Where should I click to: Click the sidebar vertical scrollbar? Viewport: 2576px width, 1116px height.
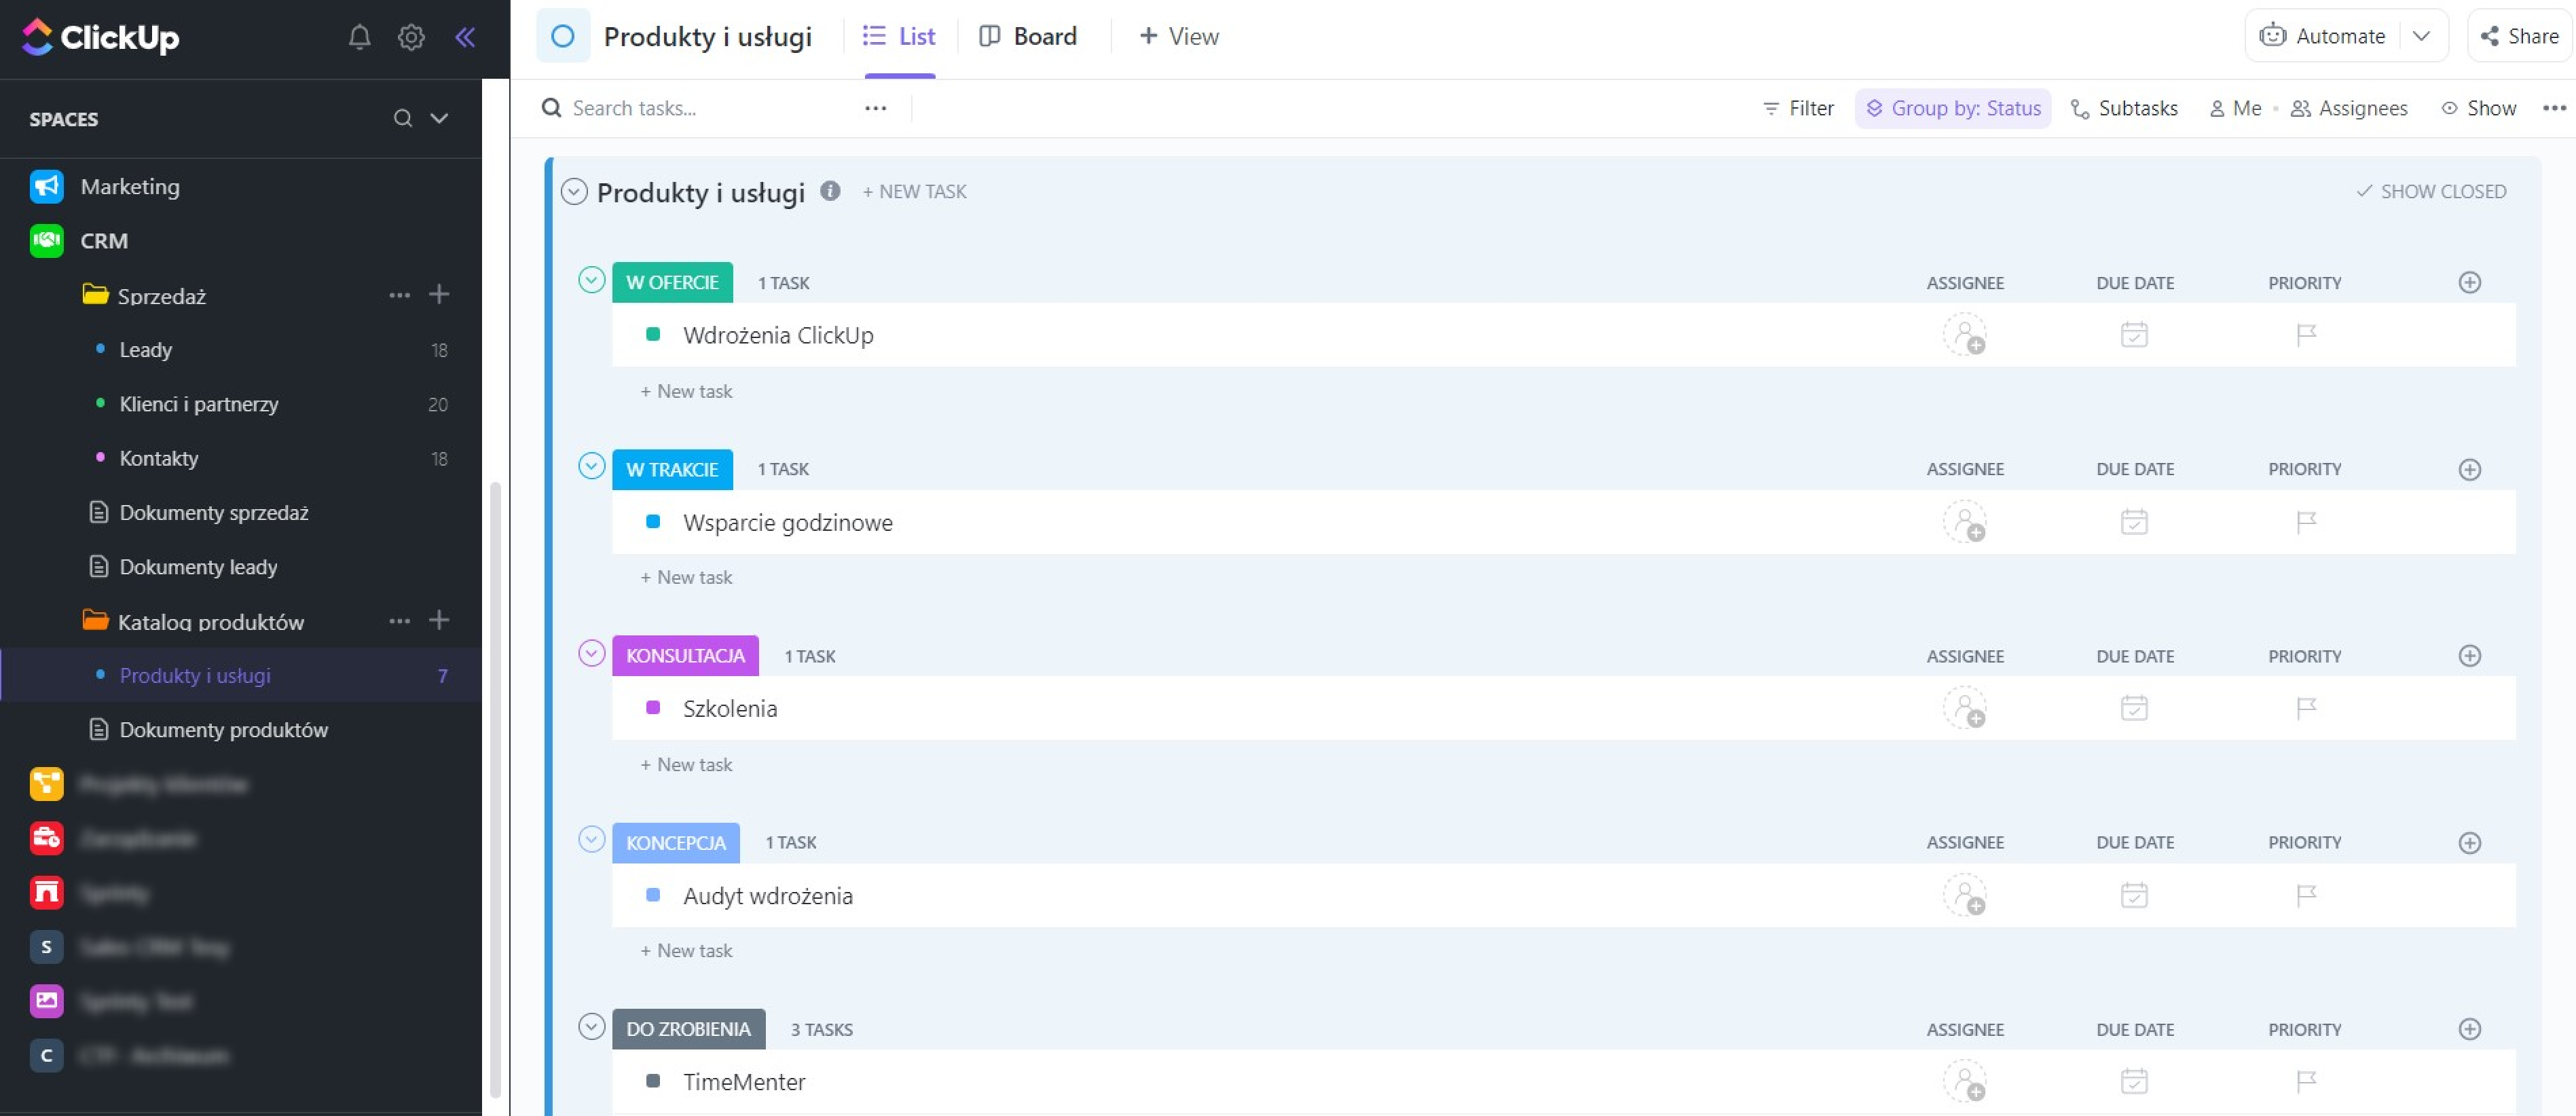pos(495,790)
